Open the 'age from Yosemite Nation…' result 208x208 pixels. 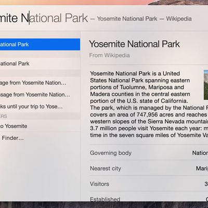(x=40, y=83)
